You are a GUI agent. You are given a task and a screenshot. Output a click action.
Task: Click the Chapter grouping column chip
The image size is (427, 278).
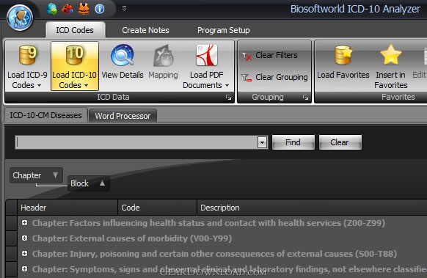pos(36,175)
